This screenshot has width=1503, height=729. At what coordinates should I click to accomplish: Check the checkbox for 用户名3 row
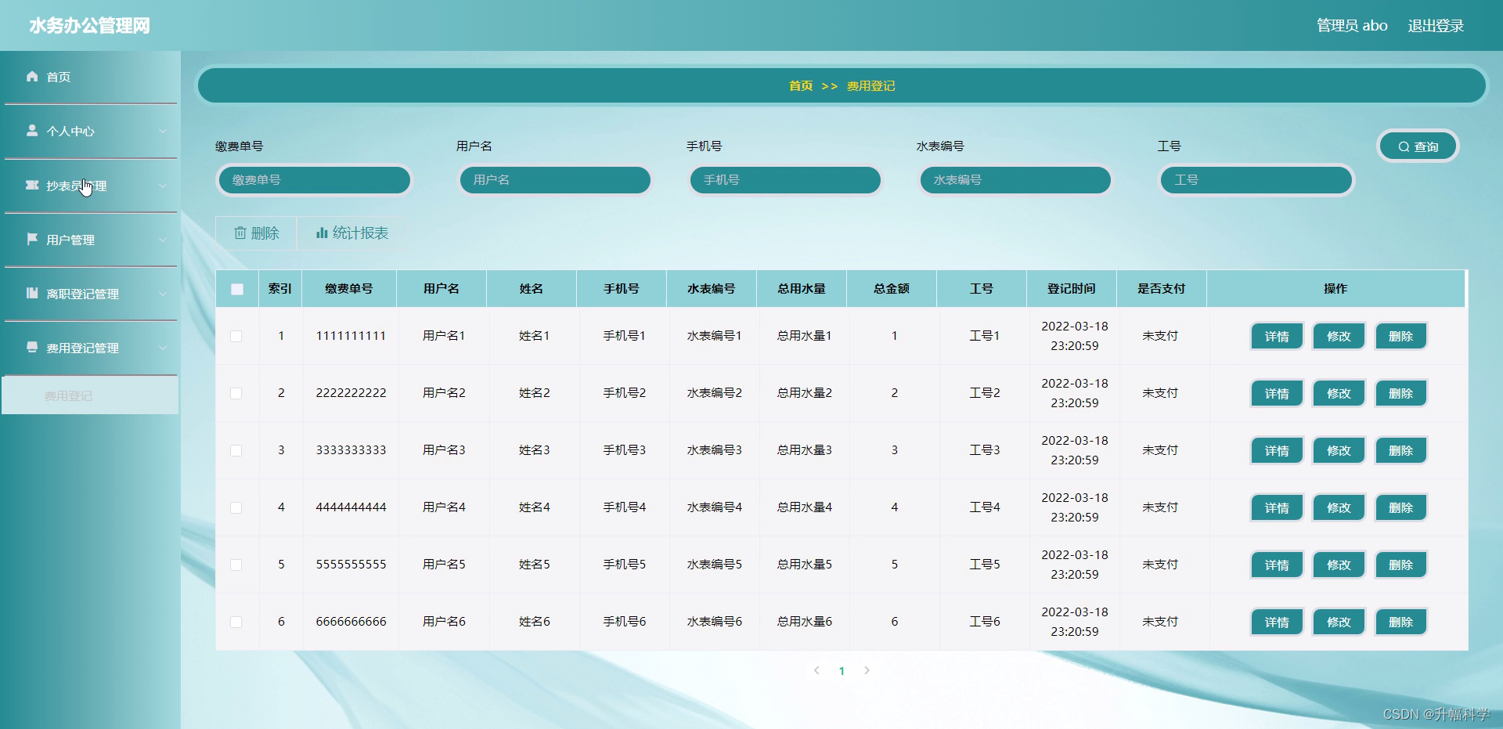point(237,451)
